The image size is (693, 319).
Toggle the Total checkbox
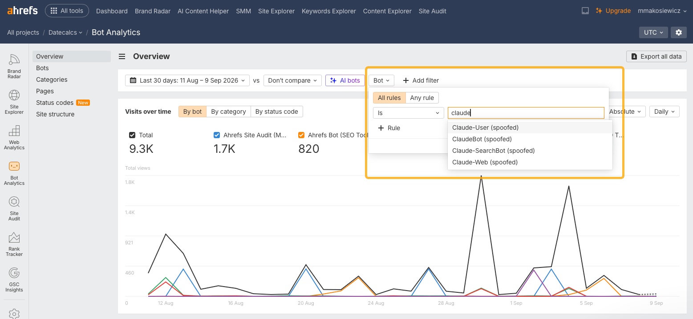(x=132, y=135)
